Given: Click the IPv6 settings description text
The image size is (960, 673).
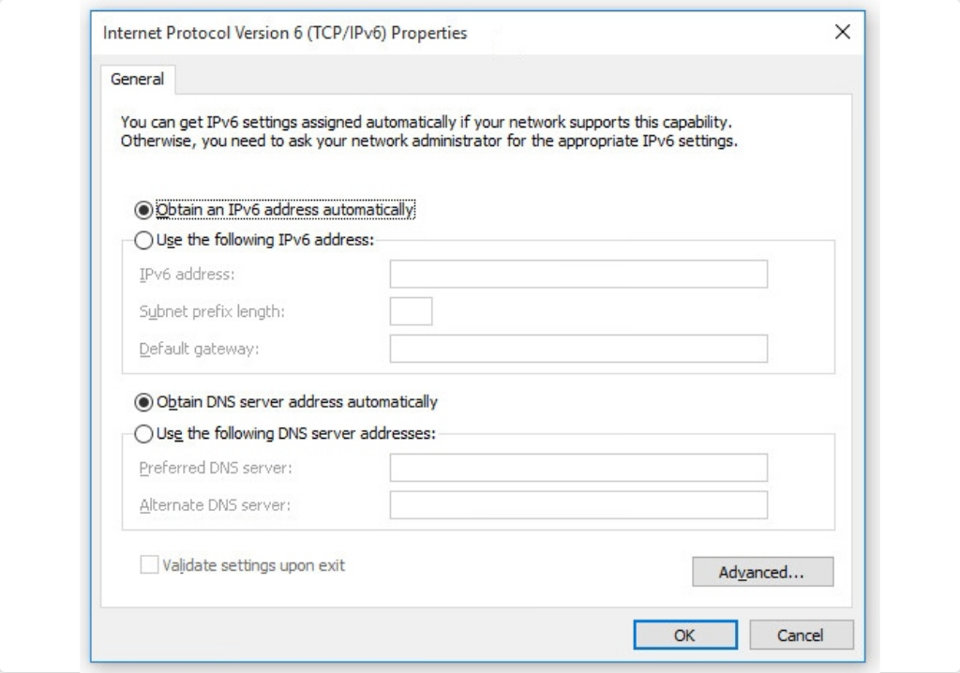Looking at the screenshot, I should point(429,131).
